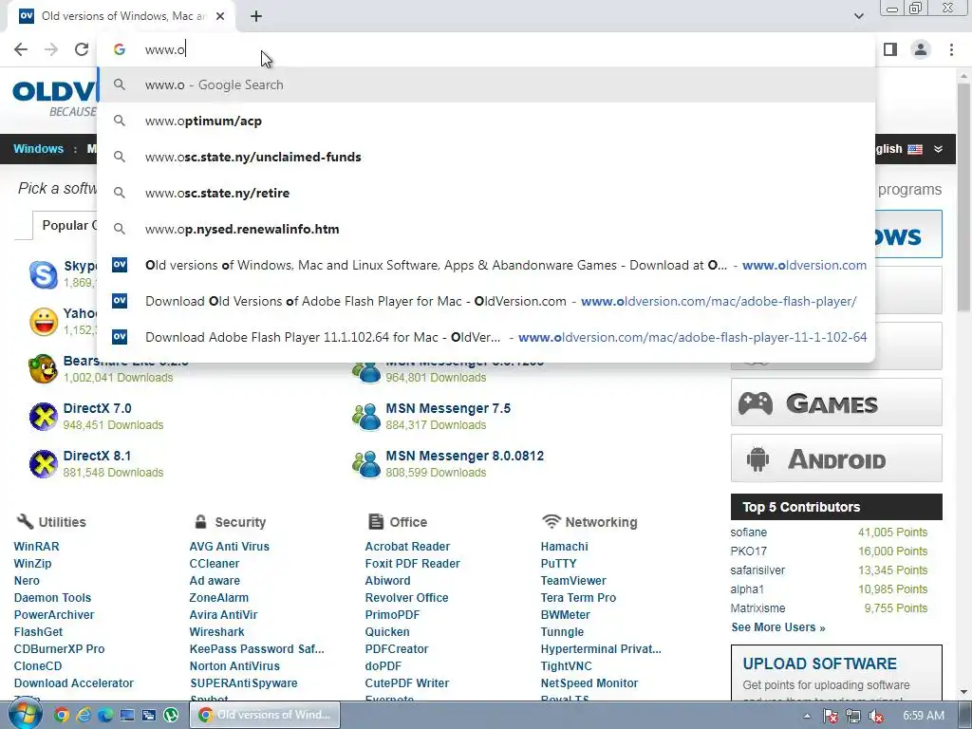Click contributor safarisilver
972x729 pixels.
pos(757,570)
